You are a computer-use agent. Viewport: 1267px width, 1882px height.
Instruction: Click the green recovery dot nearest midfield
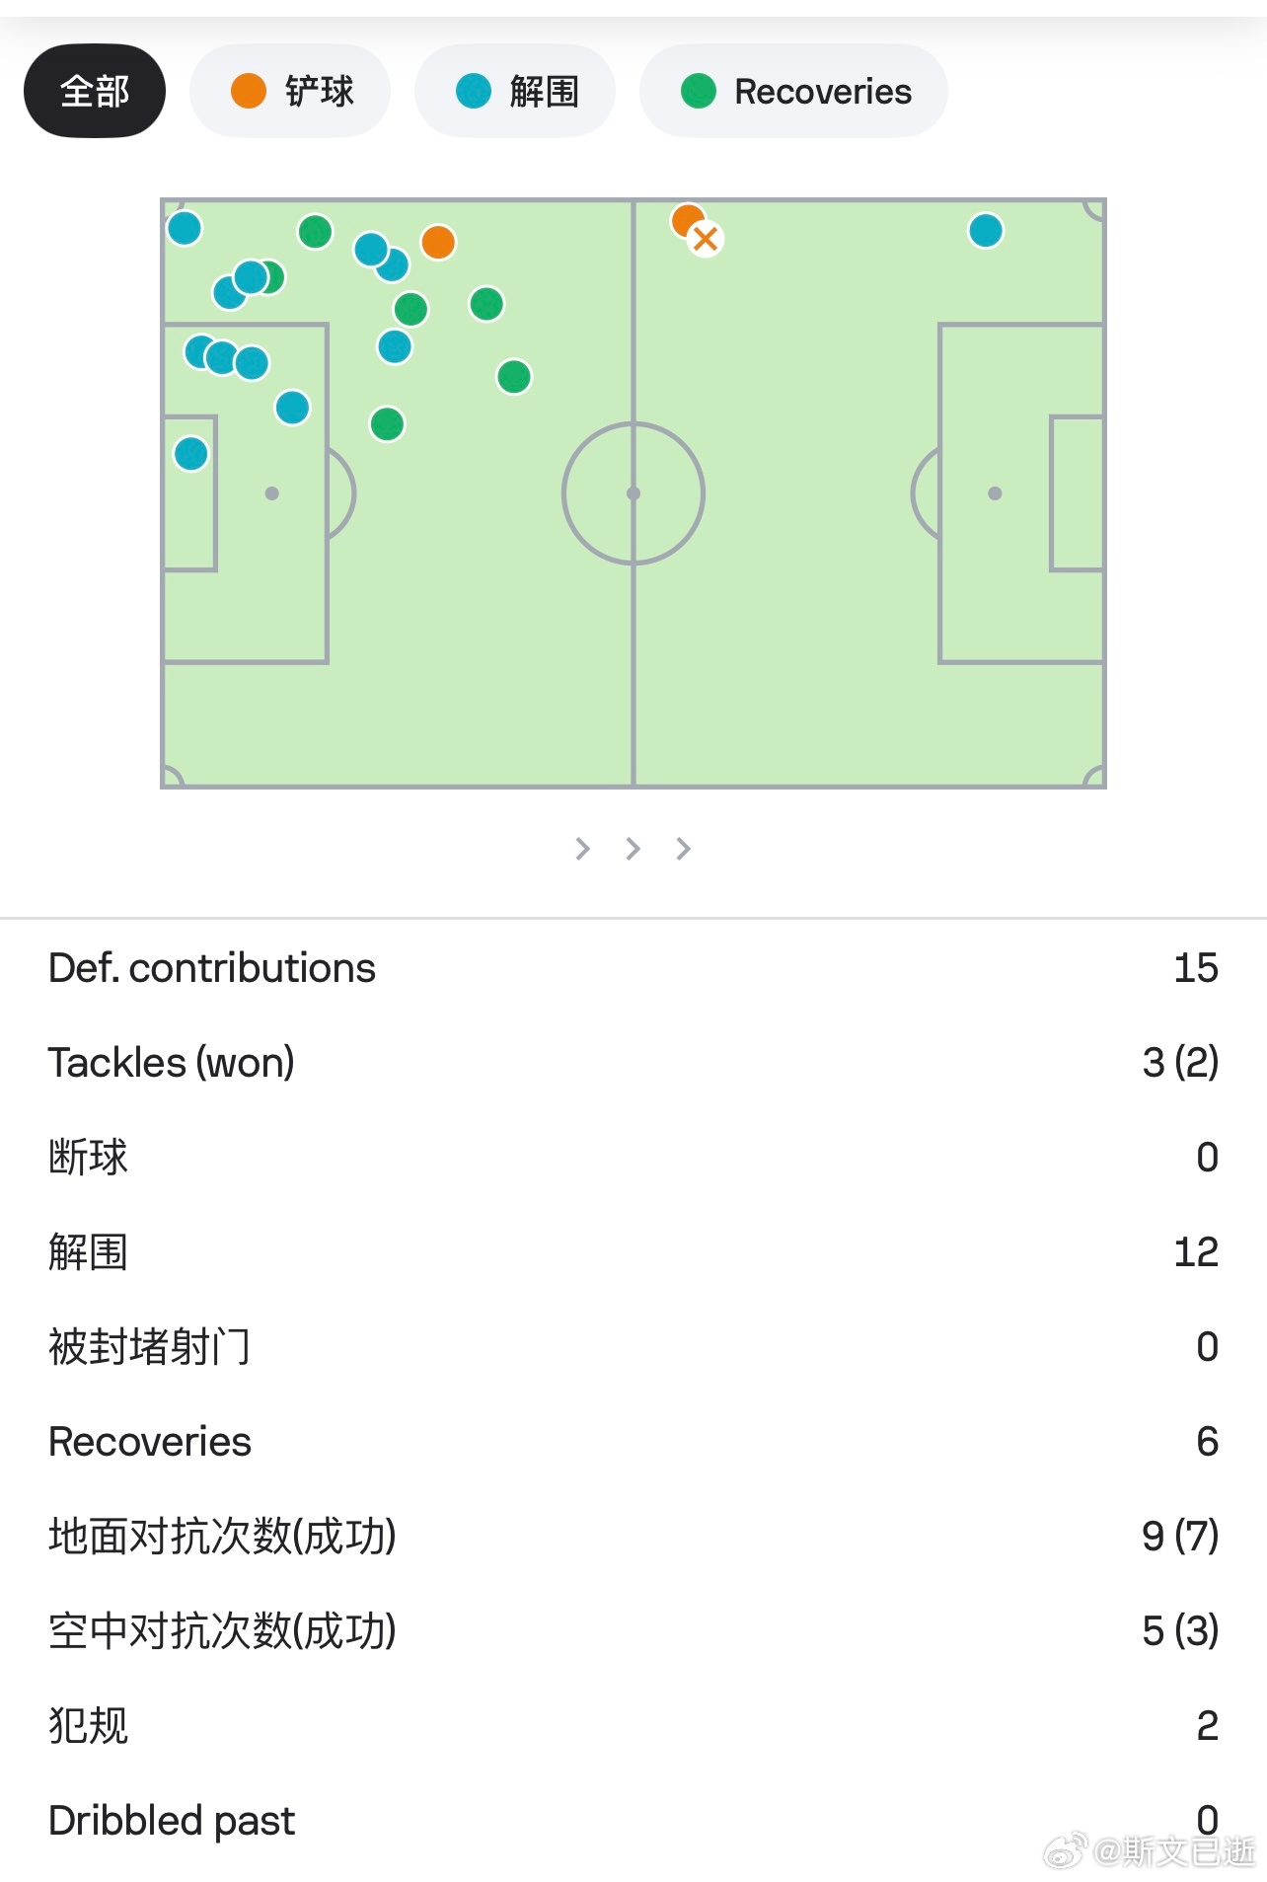click(514, 377)
